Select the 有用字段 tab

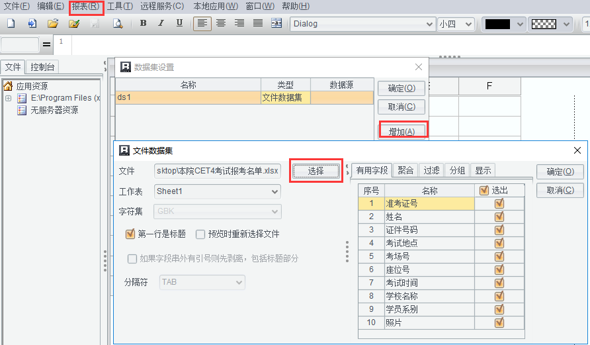point(372,170)
